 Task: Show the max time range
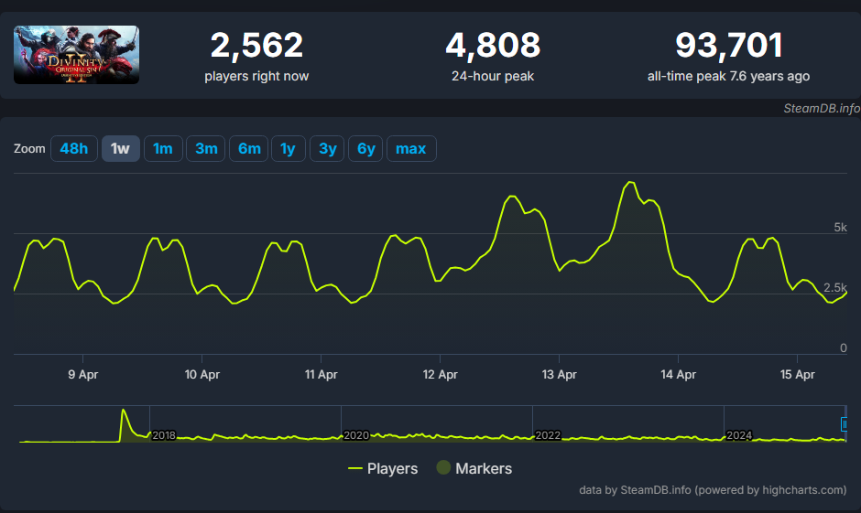[411, 148]
